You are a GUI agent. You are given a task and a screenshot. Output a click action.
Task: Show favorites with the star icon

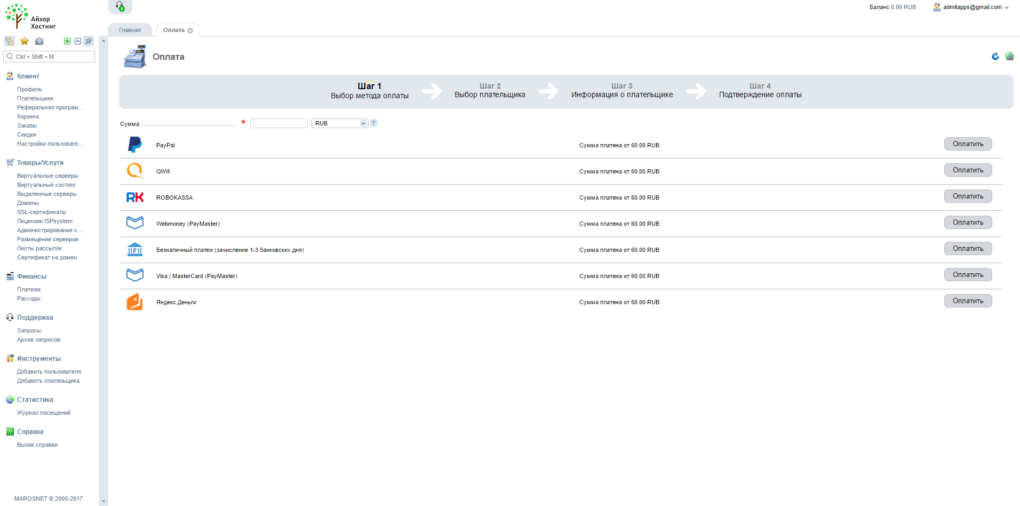click(25, 41)
